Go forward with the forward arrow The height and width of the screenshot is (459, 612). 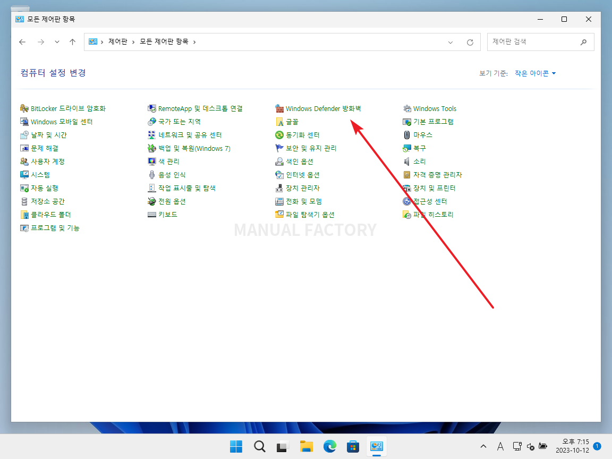pos(40,42)
